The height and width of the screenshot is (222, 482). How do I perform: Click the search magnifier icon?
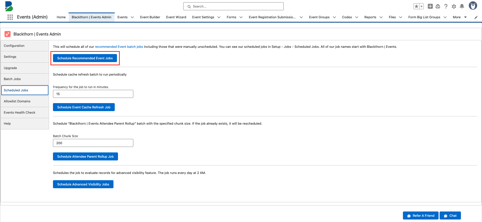pyautogui.click(x=189, y=7)
